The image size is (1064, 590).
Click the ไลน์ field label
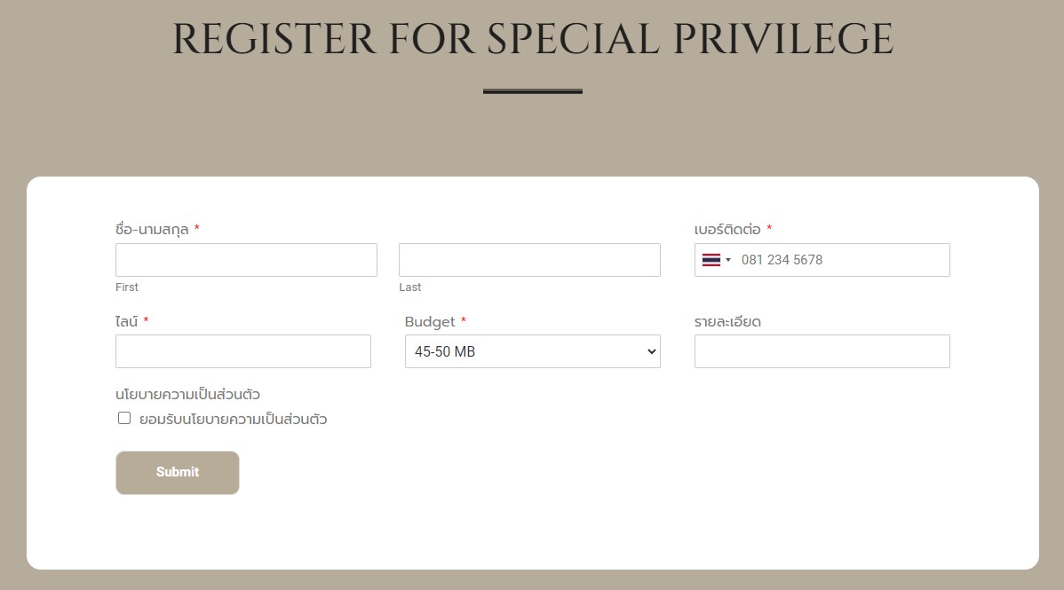point(127,321)
